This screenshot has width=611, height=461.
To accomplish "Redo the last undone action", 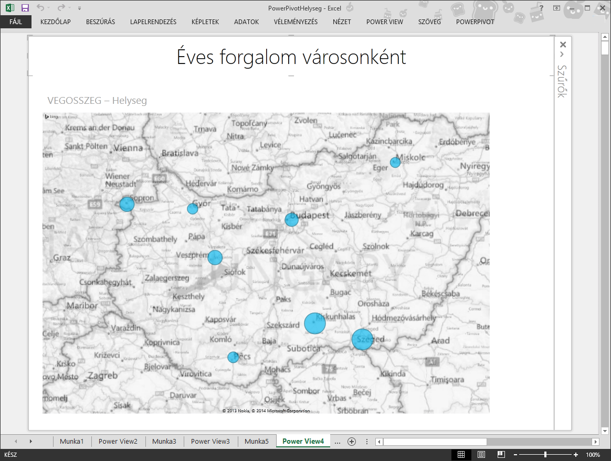I will click(61, 7).
